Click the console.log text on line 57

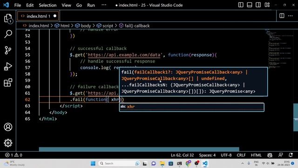tap(94, 68)
